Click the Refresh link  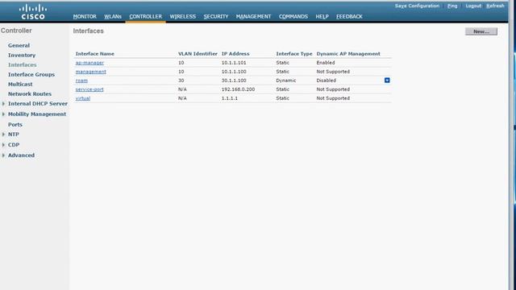pos(495,6)
